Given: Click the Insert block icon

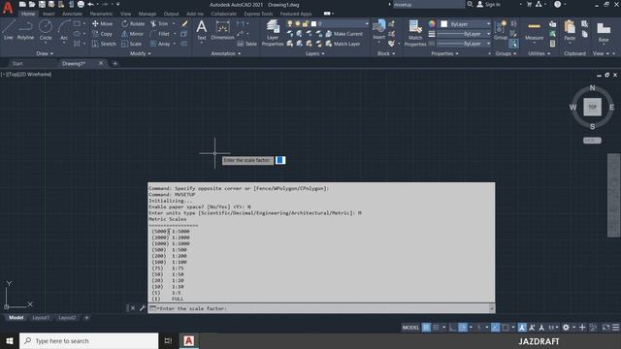Looking at the screenshot, I should click(379, 30).
